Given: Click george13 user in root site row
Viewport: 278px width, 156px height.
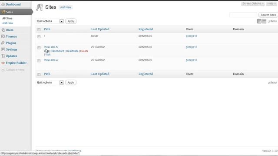Looking at the screenshot, I should coord(192,36).
